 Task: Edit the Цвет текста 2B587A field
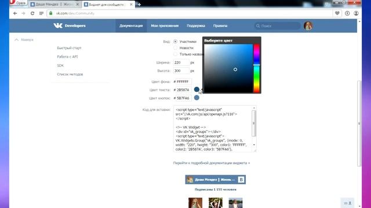pos(183,90)
